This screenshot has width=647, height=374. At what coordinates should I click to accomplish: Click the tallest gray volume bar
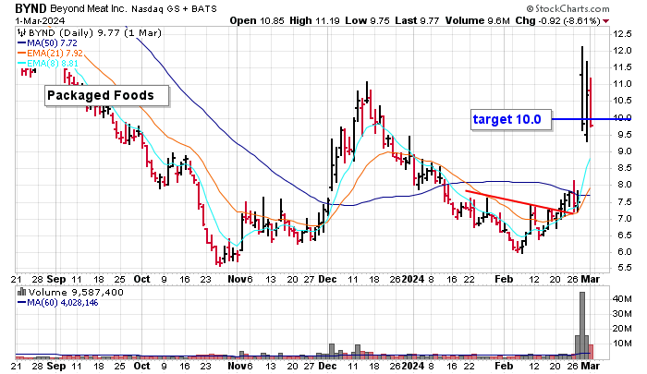[x=582, y=325]
